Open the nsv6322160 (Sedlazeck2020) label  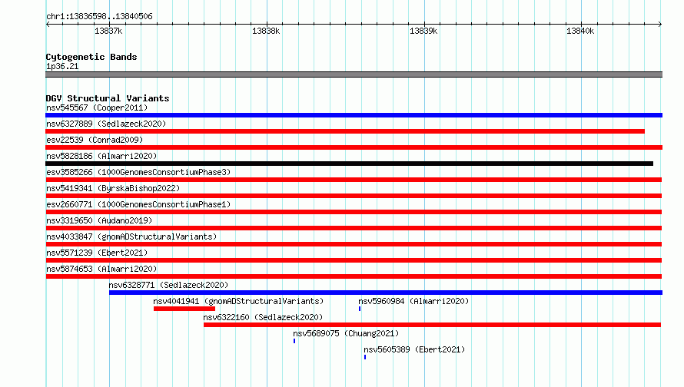coord(263,317)
